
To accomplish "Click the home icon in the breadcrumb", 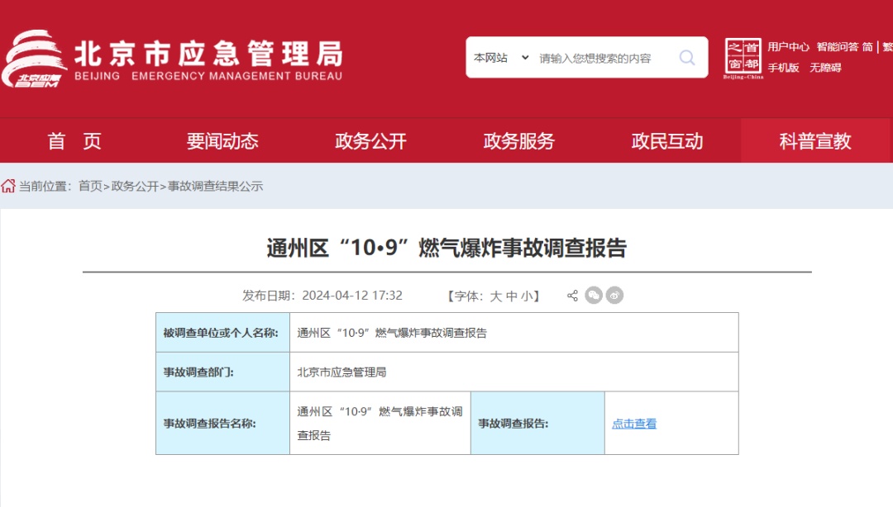I will click(10, 187).
